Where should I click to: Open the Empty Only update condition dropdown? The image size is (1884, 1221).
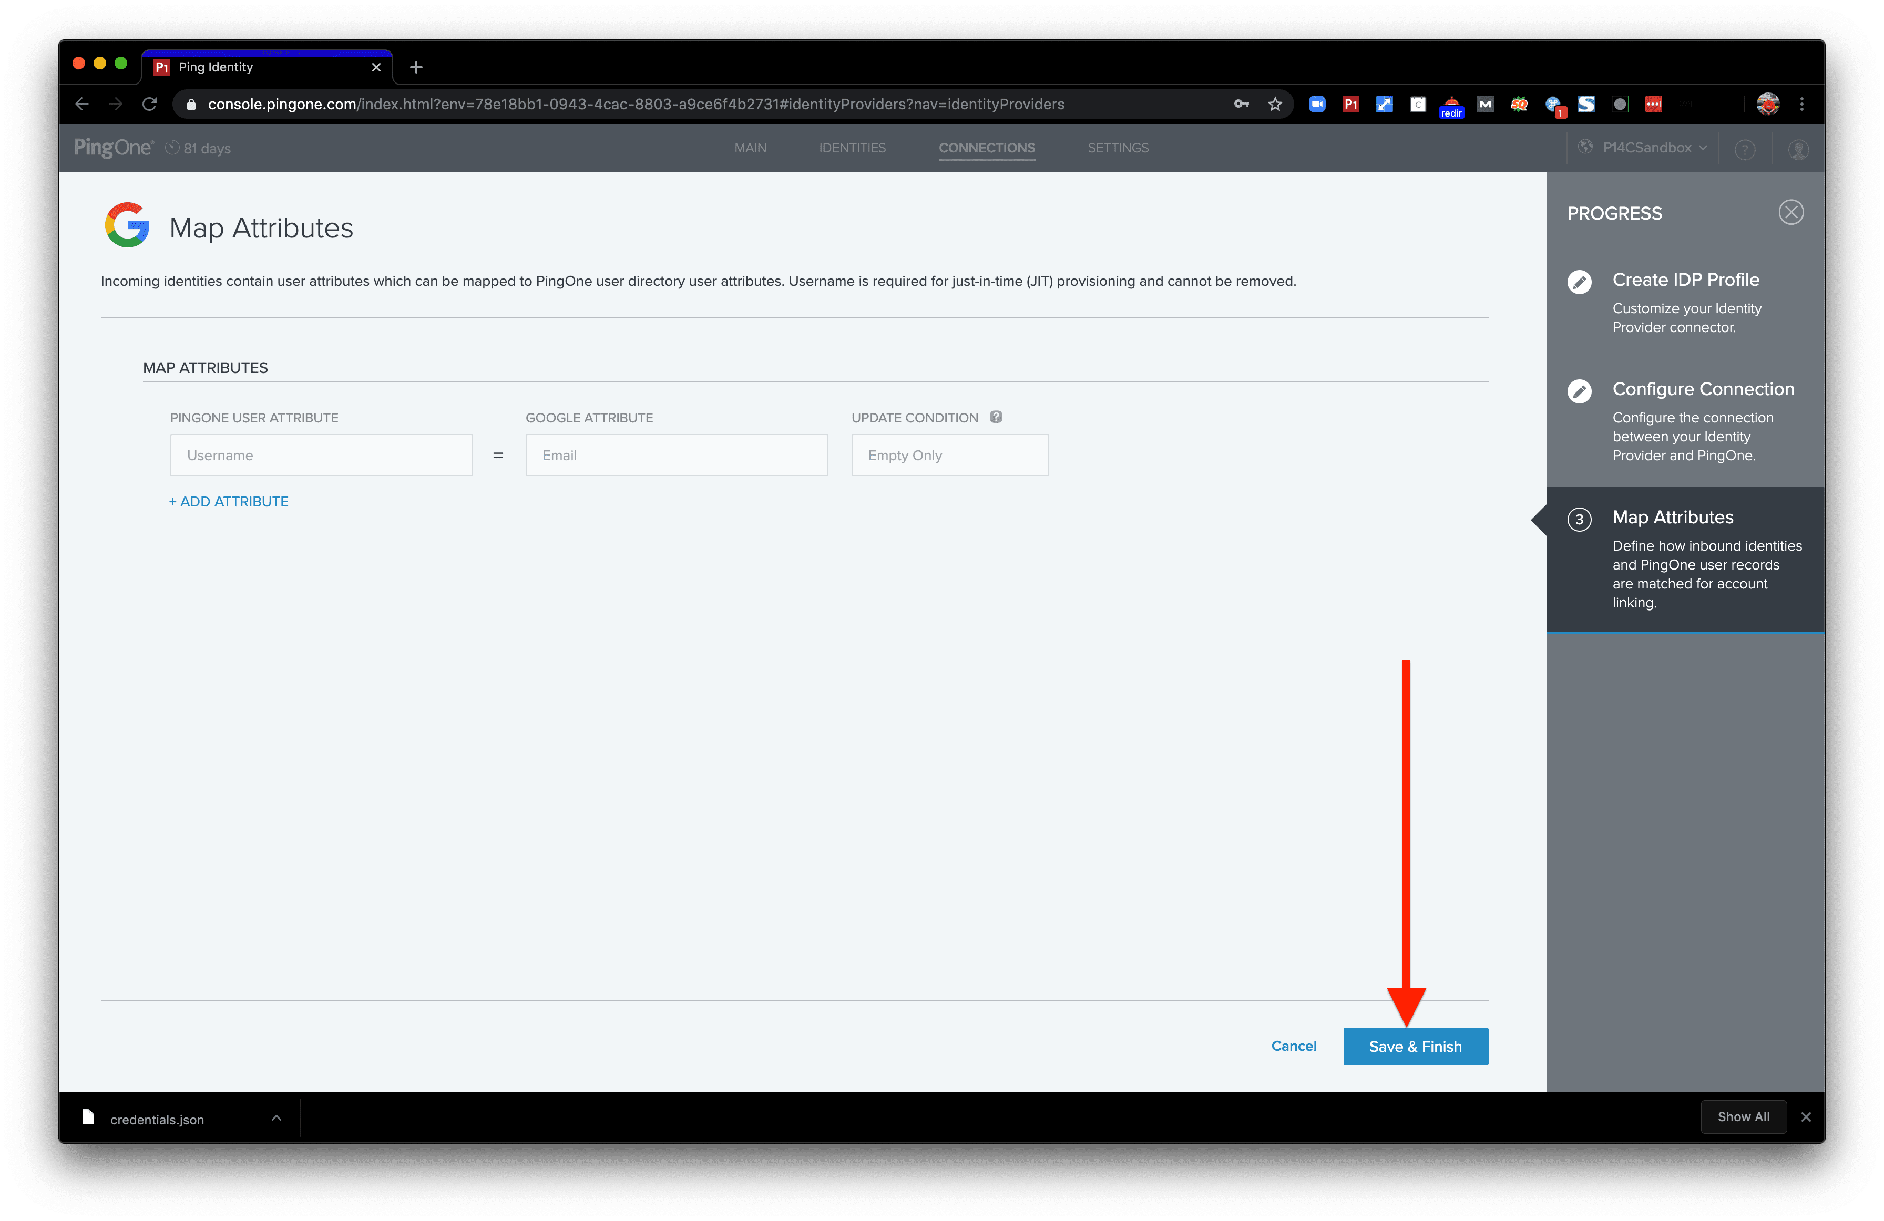tap(950, 455)
